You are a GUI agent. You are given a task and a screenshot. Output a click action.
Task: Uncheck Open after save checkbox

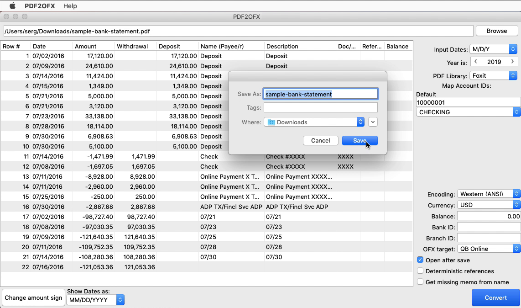click(420, 260)
